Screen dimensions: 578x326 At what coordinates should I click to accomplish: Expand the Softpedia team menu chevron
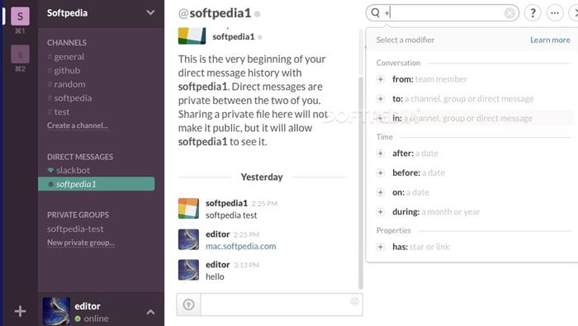point(150,13)
